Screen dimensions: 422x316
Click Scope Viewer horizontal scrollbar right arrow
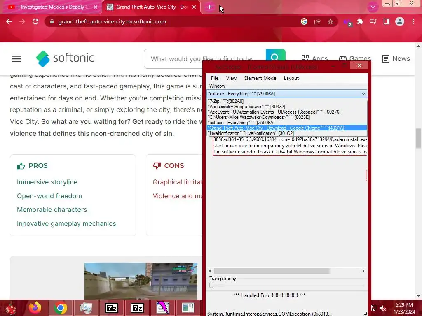click(363, 271)
